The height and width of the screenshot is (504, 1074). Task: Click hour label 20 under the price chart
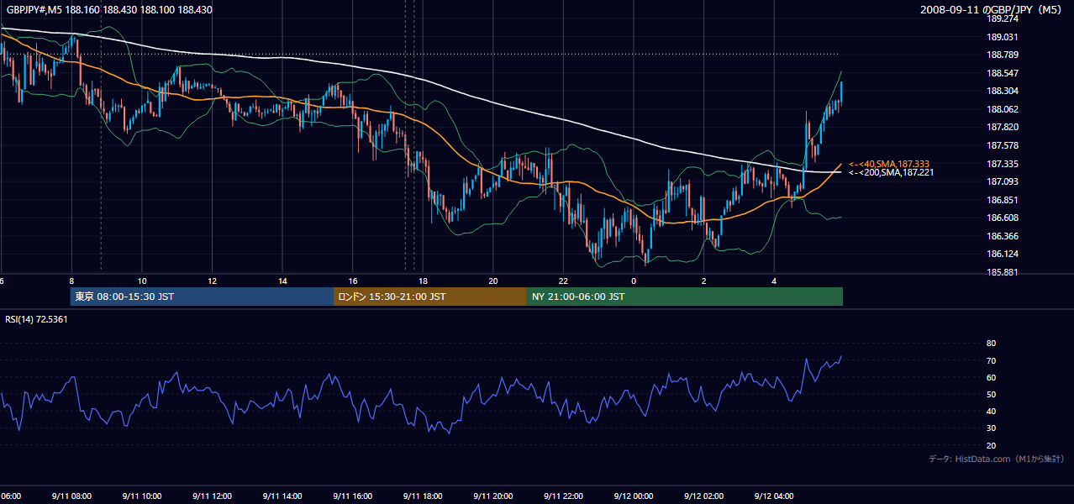tap(493, 281)
